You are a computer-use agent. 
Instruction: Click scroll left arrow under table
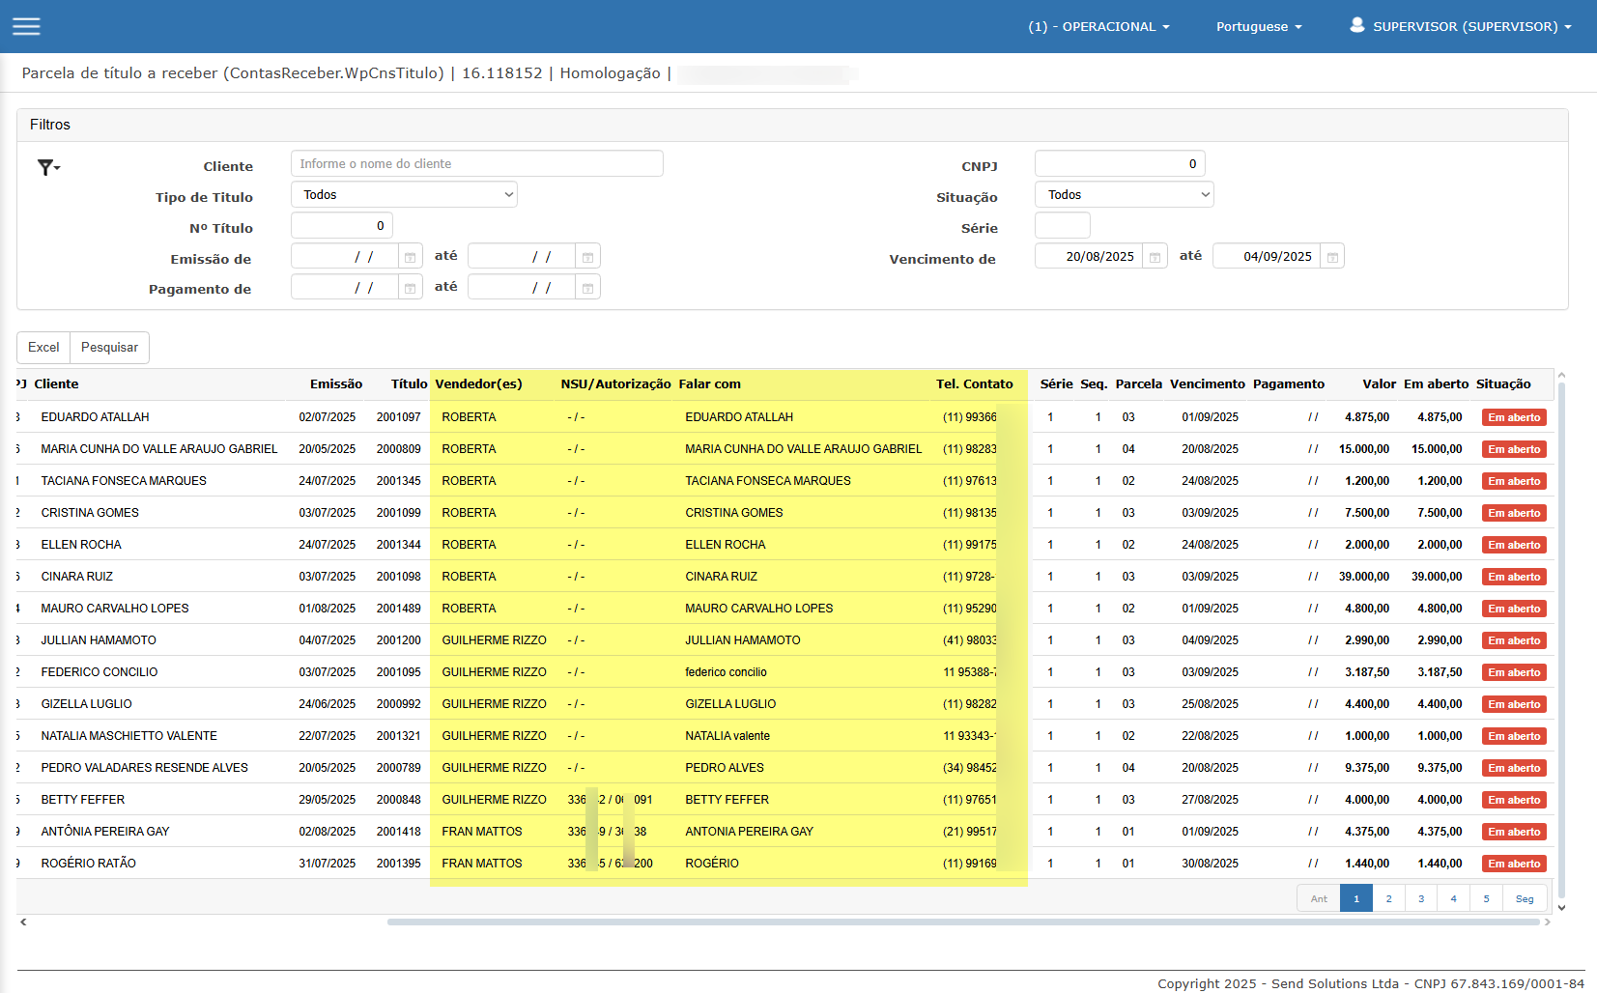click(x=23, y=922)
